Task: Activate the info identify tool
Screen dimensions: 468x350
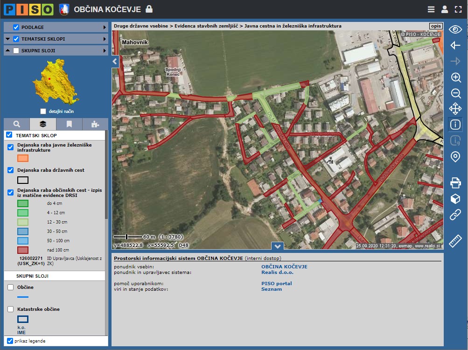Action: point(455,125)
